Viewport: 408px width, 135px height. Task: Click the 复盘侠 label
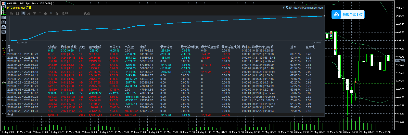(x=287, y=8)
